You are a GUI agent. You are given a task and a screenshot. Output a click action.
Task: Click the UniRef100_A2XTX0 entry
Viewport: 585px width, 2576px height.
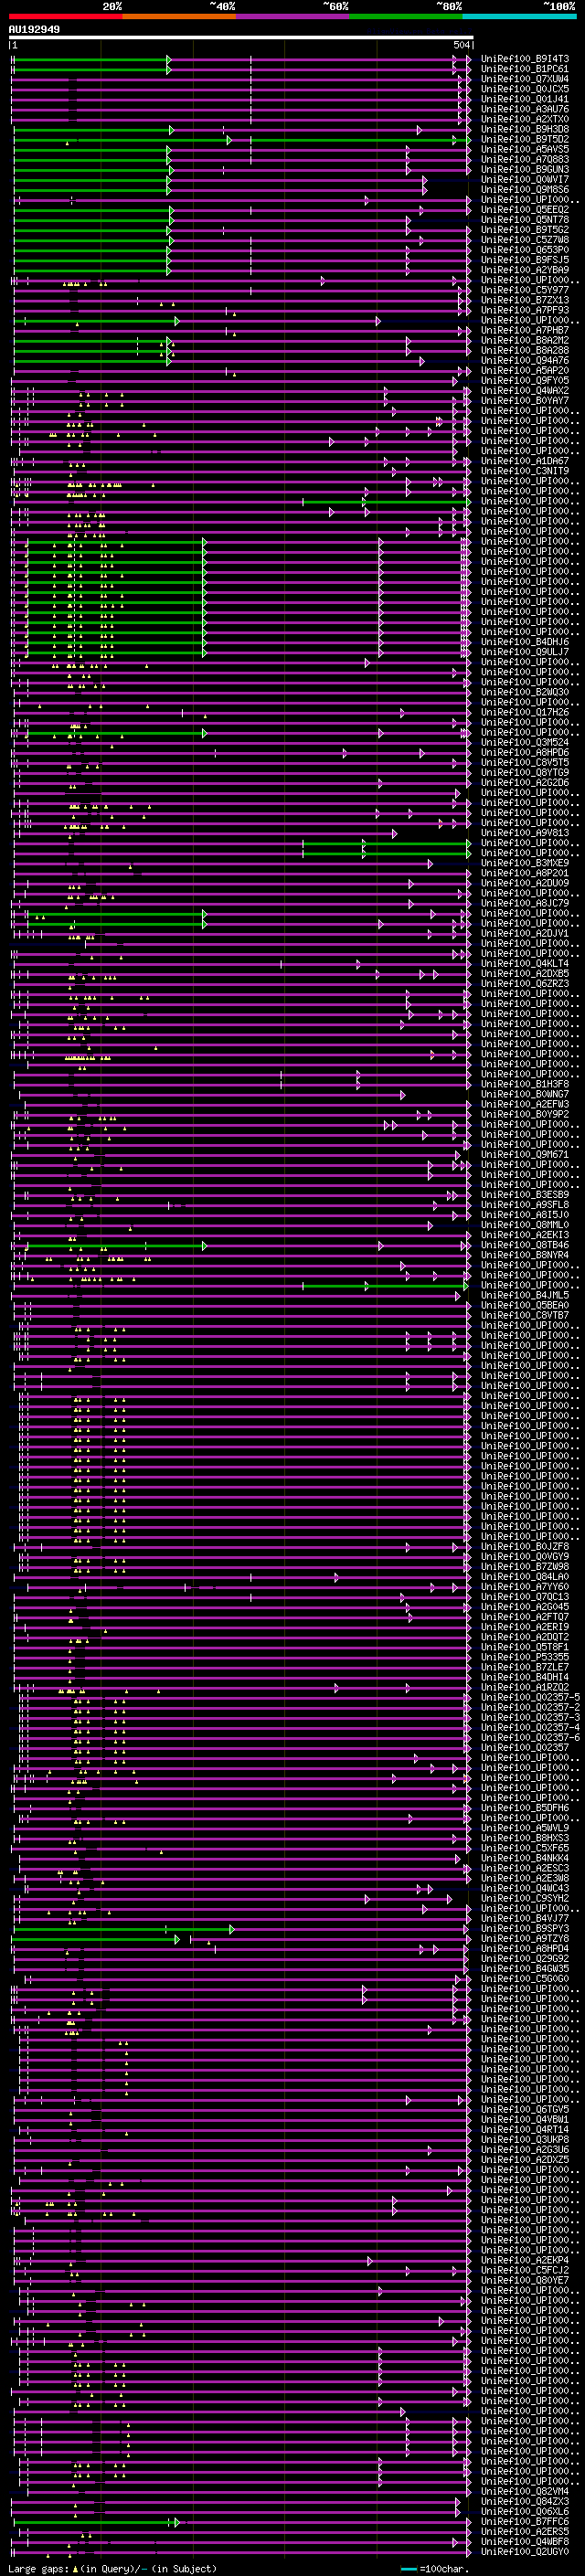[x=525, y=119]
